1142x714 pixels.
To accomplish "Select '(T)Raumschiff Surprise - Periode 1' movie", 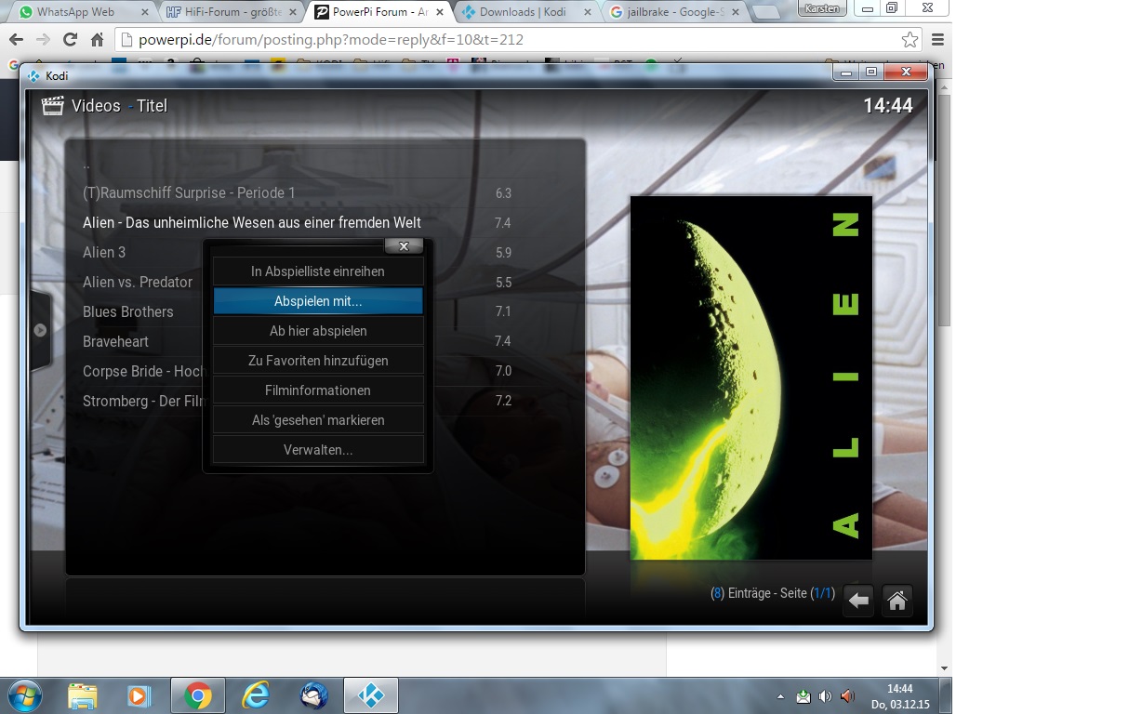I will pos(189,193).
